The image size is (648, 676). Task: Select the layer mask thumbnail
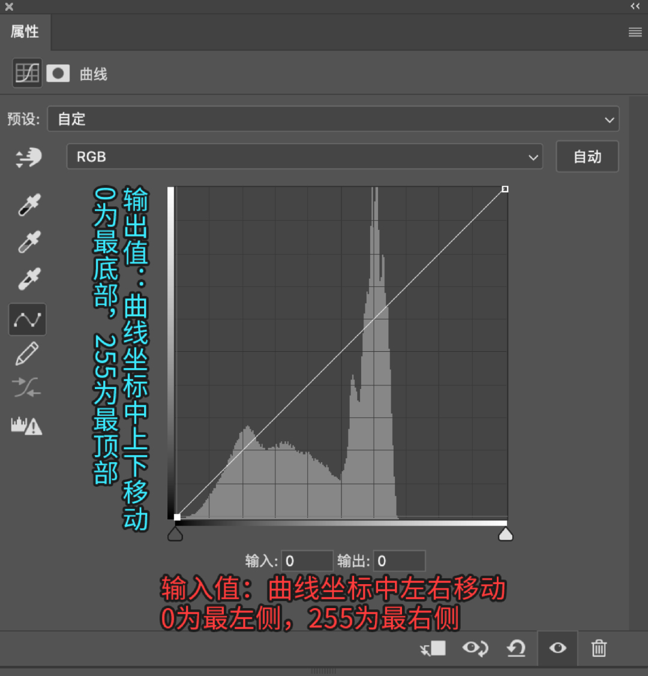(58, 73)
